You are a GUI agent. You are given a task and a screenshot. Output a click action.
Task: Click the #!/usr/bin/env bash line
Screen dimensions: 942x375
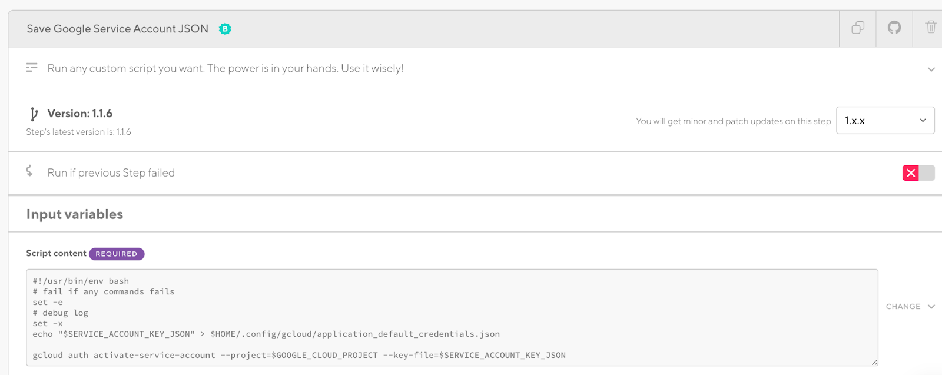click(x=81, y=281)
